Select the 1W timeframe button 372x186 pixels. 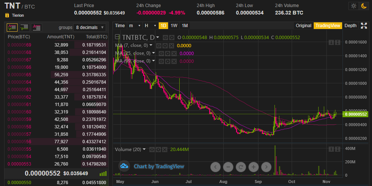174,26
